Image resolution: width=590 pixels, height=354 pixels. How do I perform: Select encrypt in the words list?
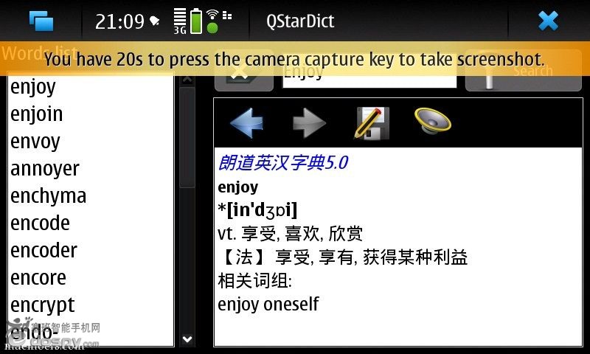click(x=43, y=305)
